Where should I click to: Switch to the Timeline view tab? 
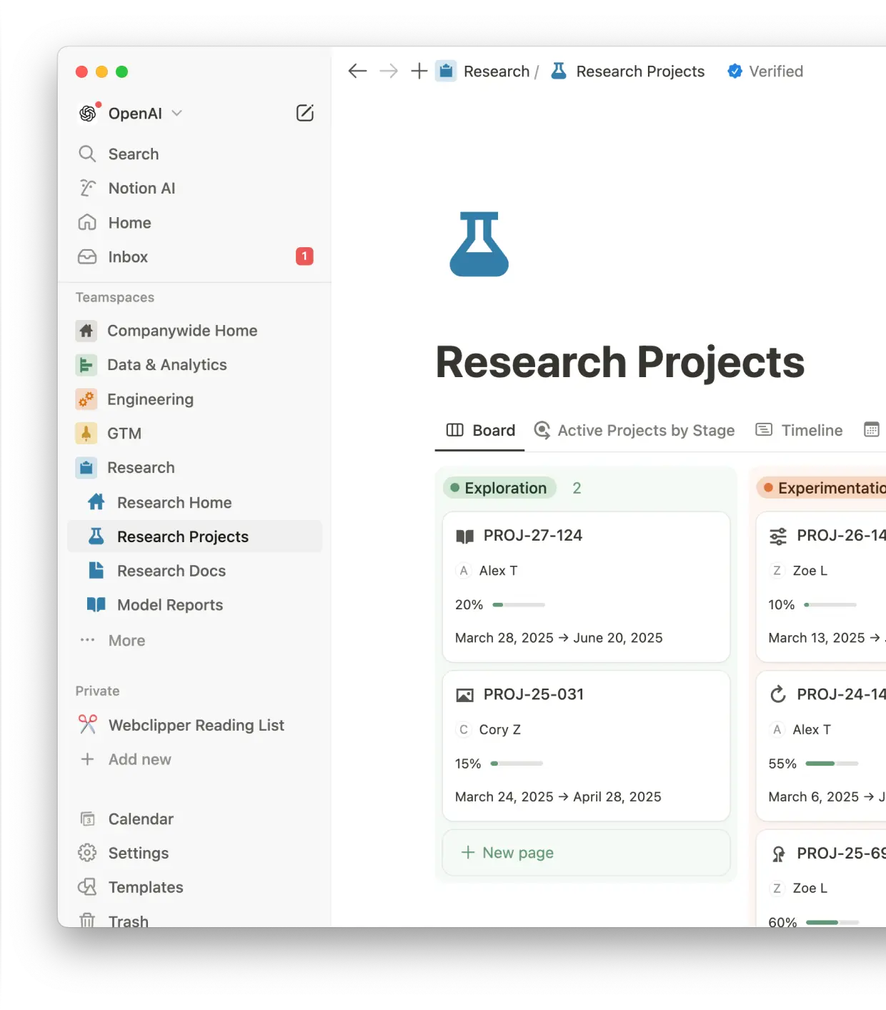pos(812,430)
